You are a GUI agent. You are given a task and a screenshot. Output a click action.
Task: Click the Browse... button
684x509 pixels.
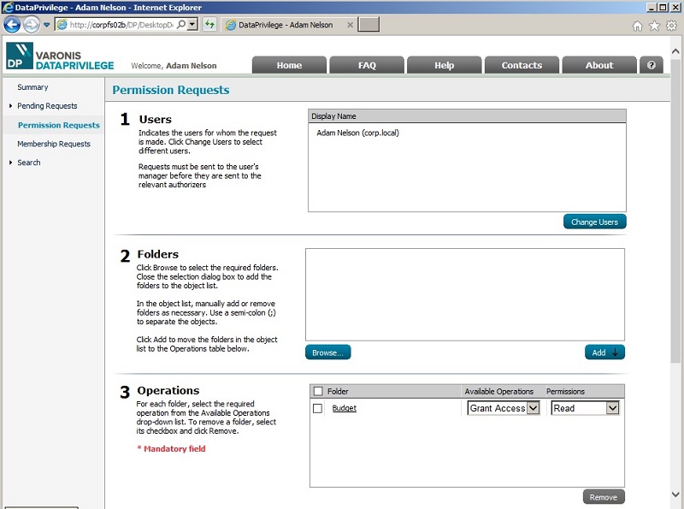pyautogui.click(x=328, y=352)
